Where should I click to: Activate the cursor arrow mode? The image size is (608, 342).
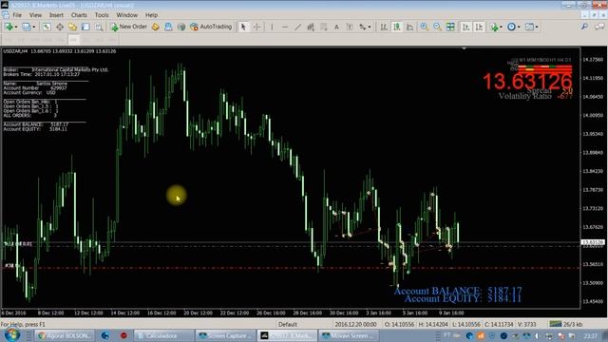click(243, 27)
